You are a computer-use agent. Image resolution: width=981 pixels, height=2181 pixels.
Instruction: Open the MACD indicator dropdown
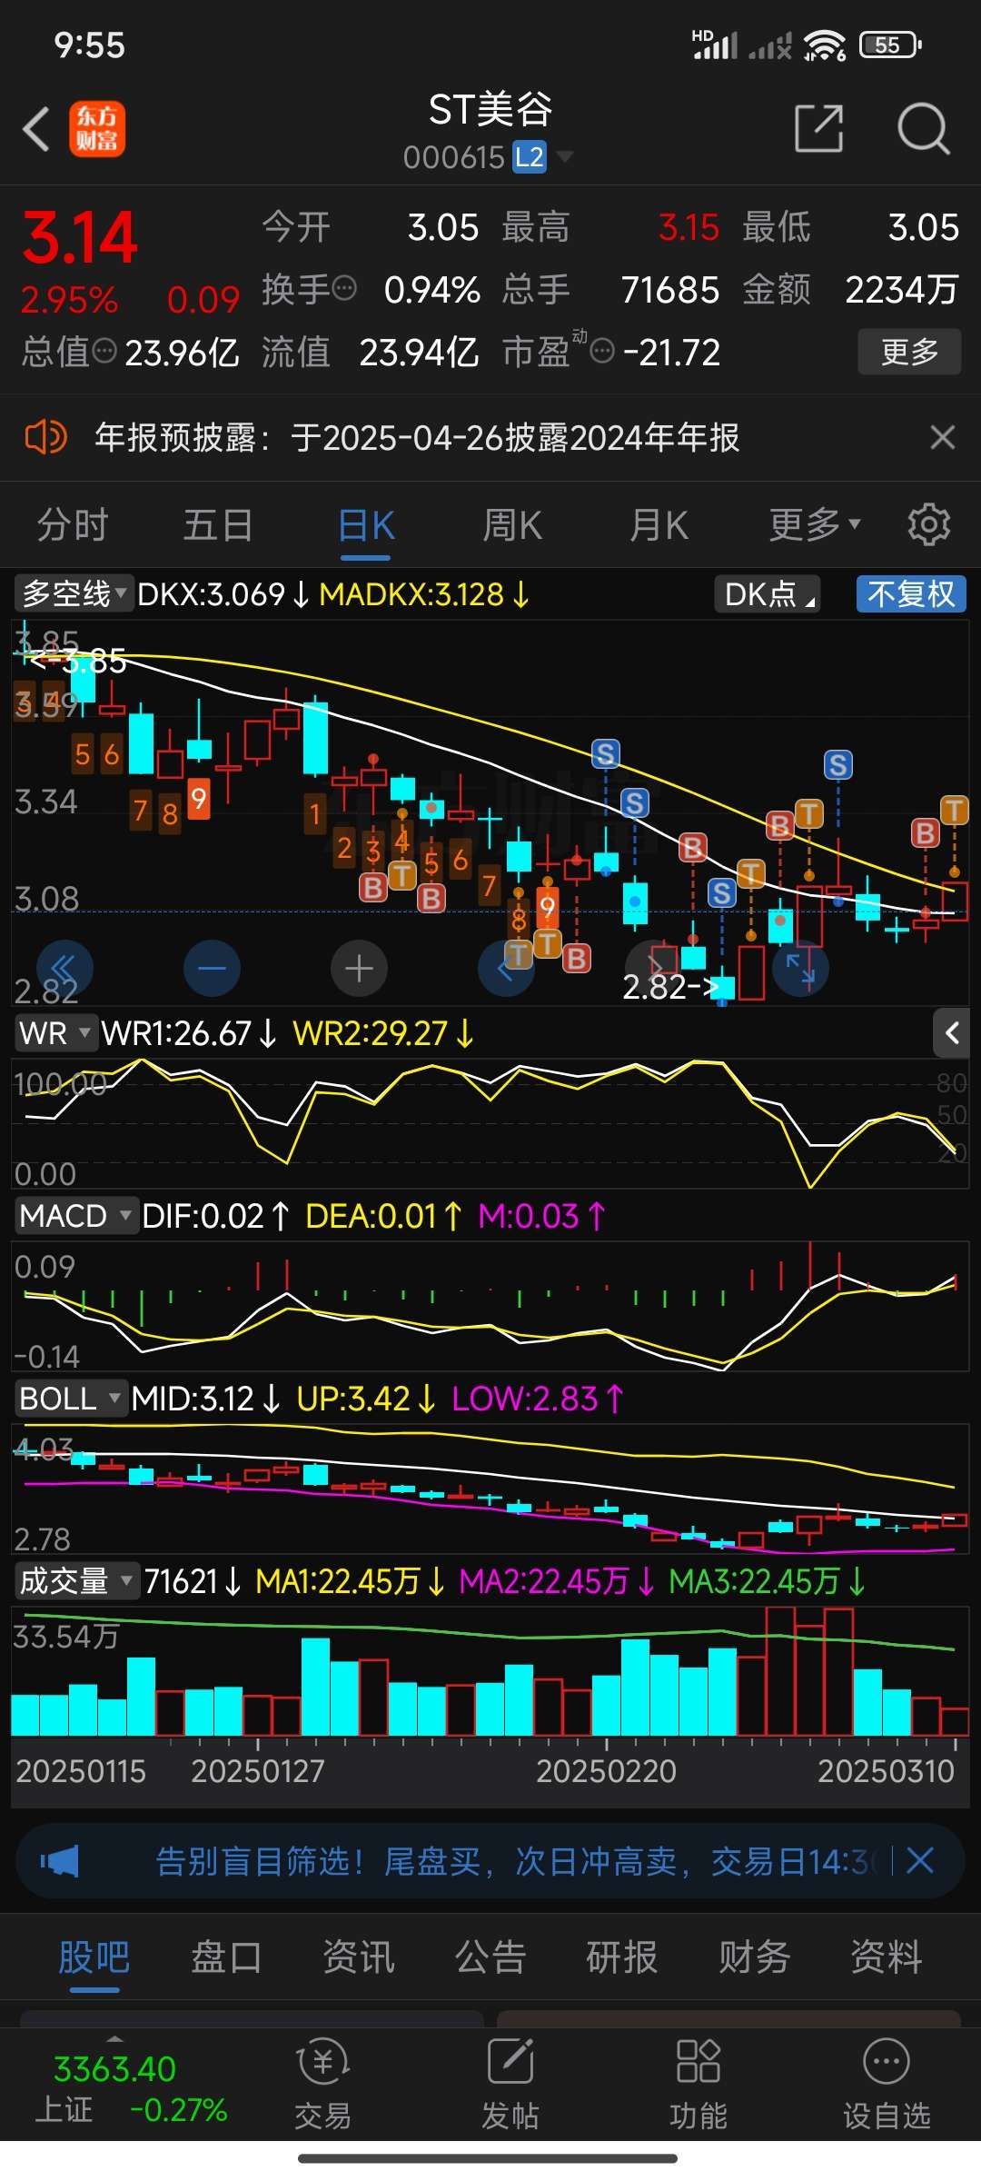click(76, 1216)
